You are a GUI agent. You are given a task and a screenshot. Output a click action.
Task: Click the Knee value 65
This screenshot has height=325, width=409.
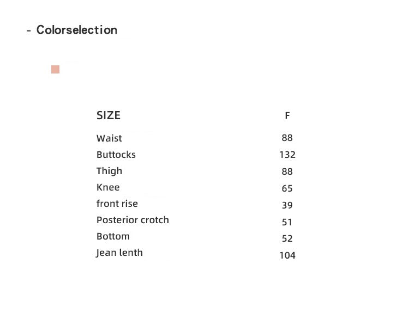pyautogui.click(x=287, y=188)
